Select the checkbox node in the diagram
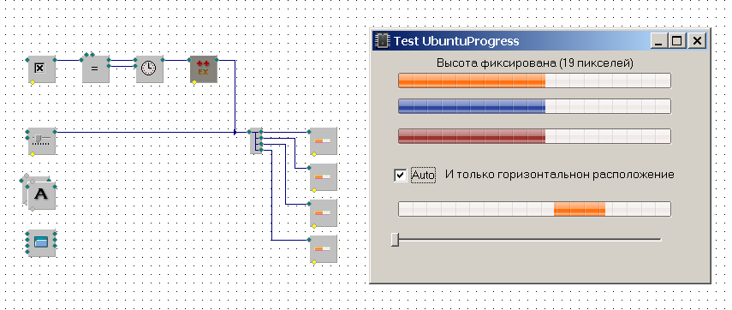This screenshot has width=732, height=310. [42, 69]
